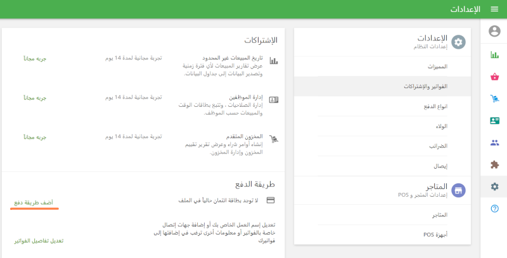This screenshot has height=258, width=507.
Task: Open the user account profile icon
Action: click(494, 31)
